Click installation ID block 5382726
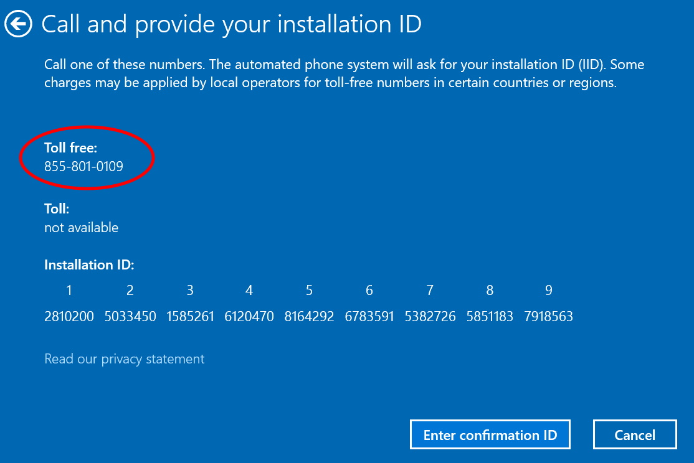The width and height of the screenshot is (694, 463). point(430,316)
